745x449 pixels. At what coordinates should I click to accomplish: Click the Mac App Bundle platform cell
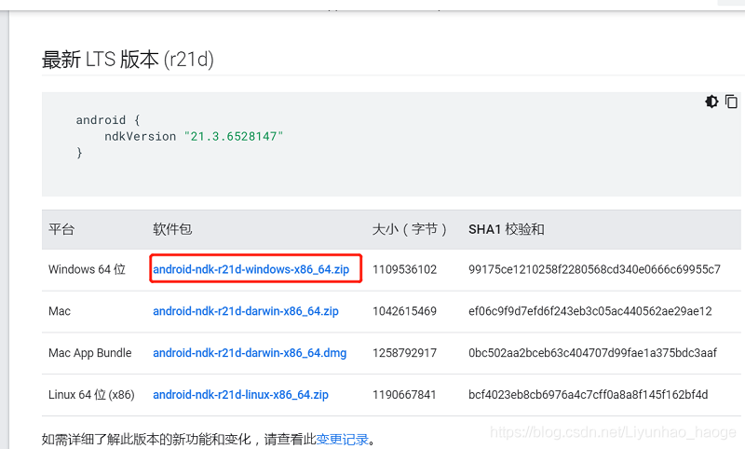[89, 353]
